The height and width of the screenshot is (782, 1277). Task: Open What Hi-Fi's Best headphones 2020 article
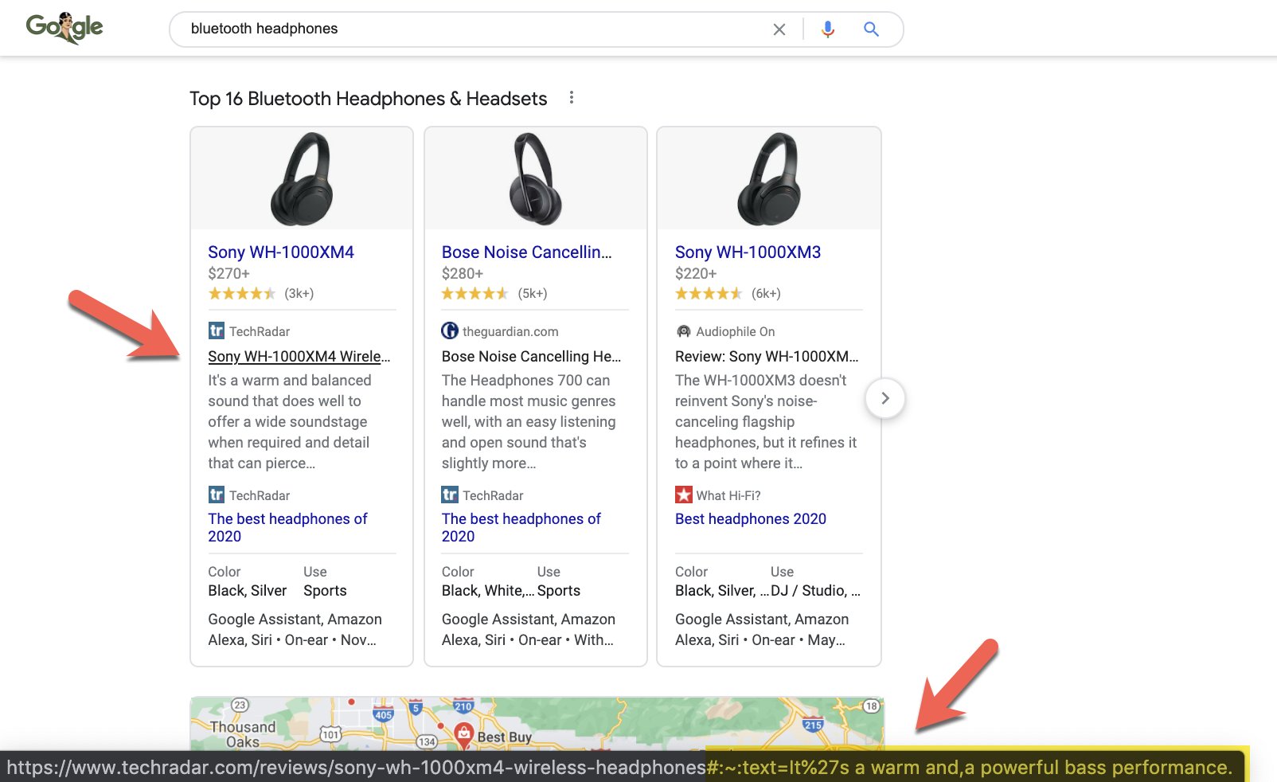pyautogui.click(x=749, y=518)
